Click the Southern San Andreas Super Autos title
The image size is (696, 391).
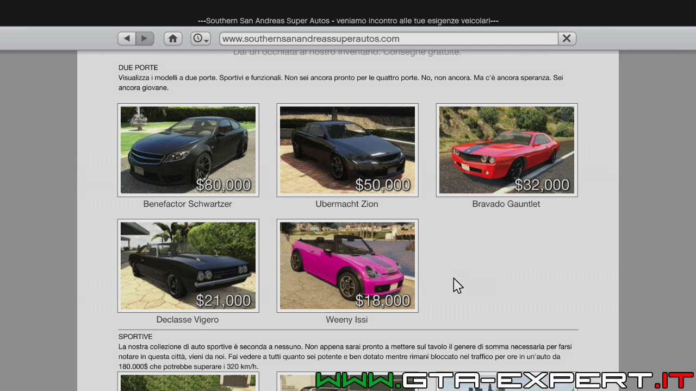point(348,21)
